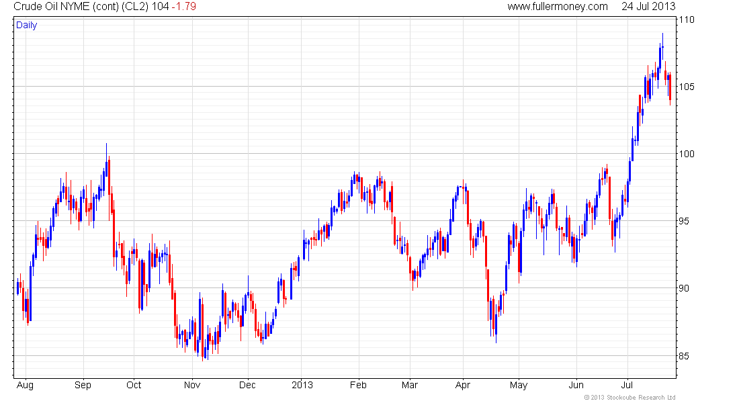
Task: Click the last red candlestick on the chart
Action: pyautogui.click(x=670, y=89)
